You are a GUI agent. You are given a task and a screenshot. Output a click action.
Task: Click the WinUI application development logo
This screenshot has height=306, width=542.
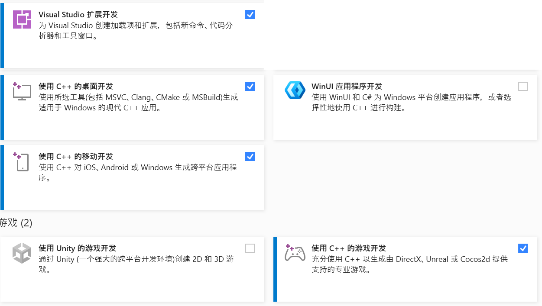(295, 90)
